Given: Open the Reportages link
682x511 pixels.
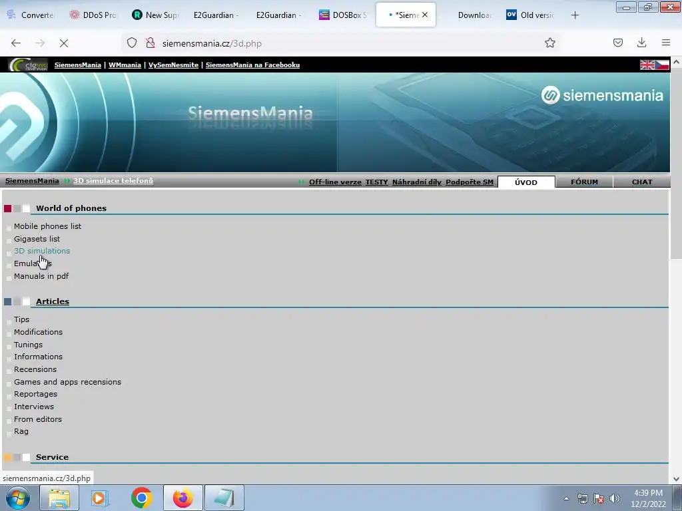Looking at the screenshot, I should [x=36, y=394].
